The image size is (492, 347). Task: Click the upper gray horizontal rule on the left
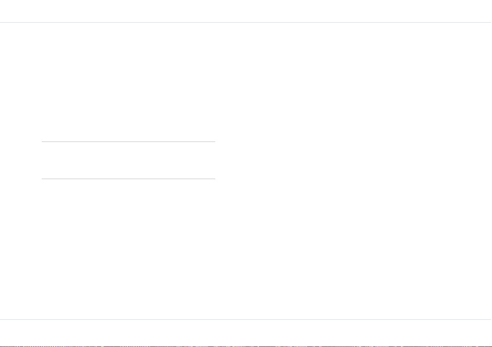pos(128,142)
